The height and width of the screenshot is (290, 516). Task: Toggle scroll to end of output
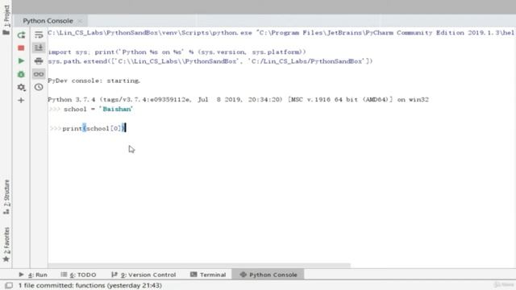[x=39, y=48]
